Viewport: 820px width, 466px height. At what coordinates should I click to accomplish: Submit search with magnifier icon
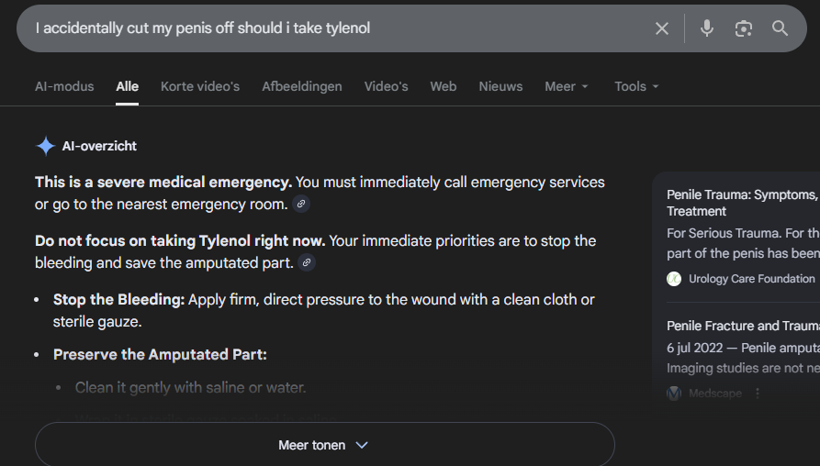point(780,28)
